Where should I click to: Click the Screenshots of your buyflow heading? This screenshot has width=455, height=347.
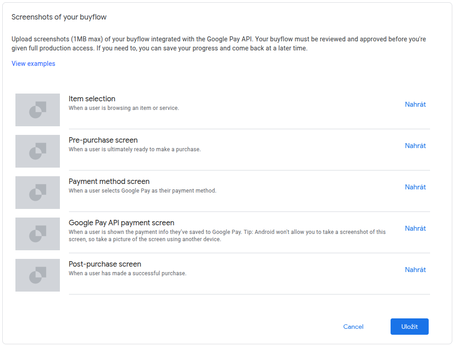pyautogui.click(x=59, y=17)
